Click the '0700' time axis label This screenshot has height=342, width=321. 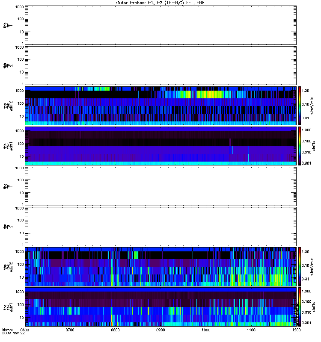[70, 330]
